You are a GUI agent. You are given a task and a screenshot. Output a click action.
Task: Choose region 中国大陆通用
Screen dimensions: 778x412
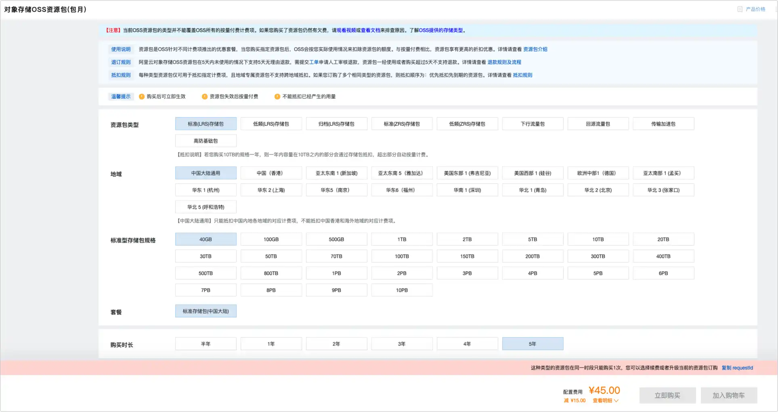point(206,173)
